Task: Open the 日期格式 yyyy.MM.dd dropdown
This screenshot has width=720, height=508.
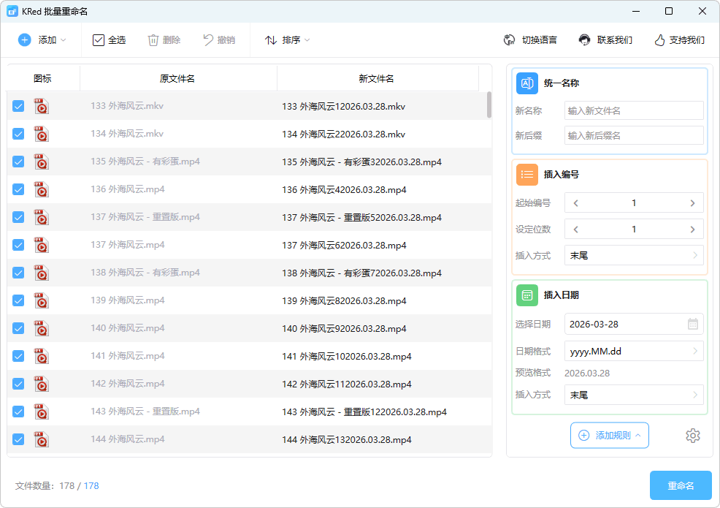Action: (634, 352)
